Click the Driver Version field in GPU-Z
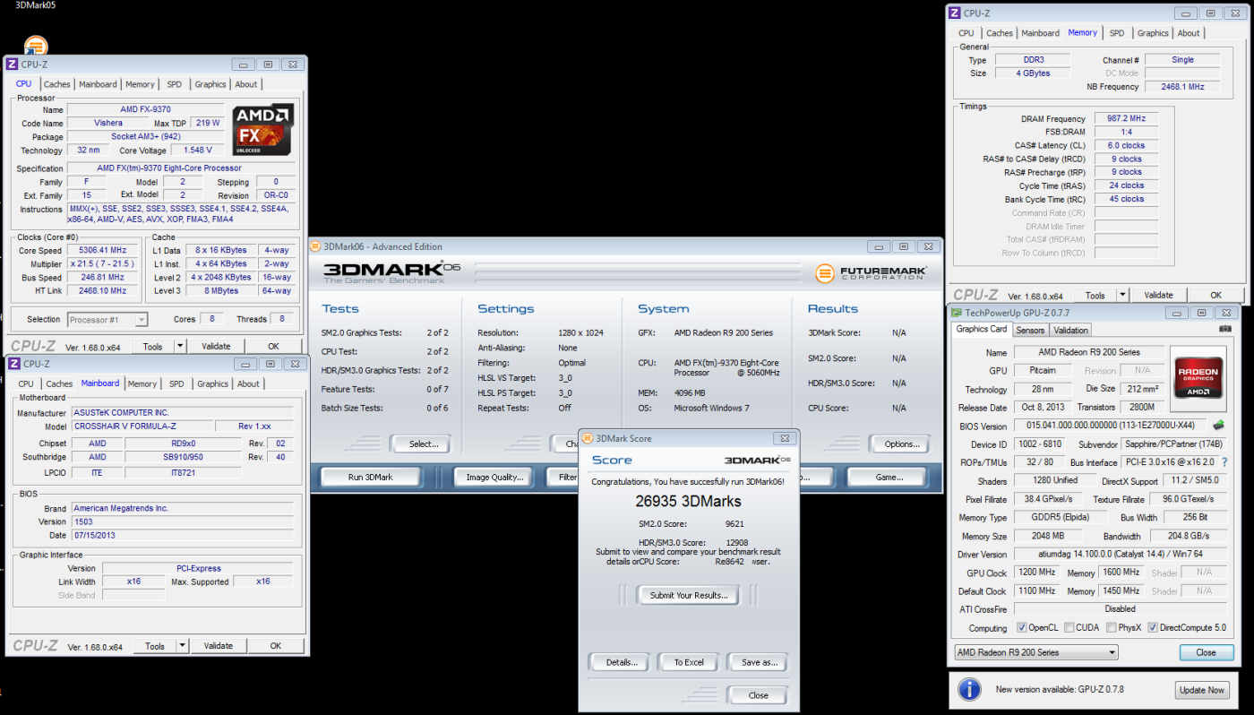 (1122, 555)
